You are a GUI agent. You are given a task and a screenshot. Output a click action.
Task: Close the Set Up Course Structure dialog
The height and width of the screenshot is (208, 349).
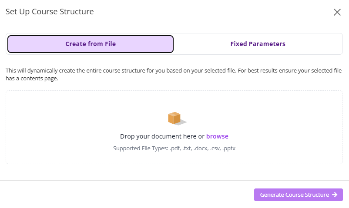pyautogui.click(x=337, y=12)
